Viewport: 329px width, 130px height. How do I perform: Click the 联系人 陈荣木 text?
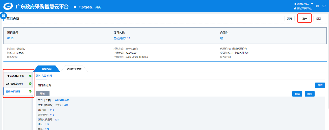tap(15, 53)
